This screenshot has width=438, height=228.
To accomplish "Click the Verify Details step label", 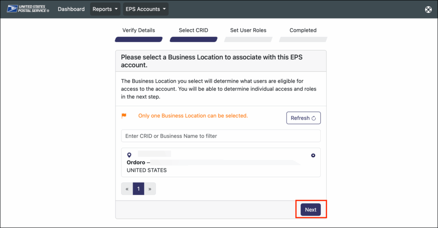I will click(x=139, y=30).
